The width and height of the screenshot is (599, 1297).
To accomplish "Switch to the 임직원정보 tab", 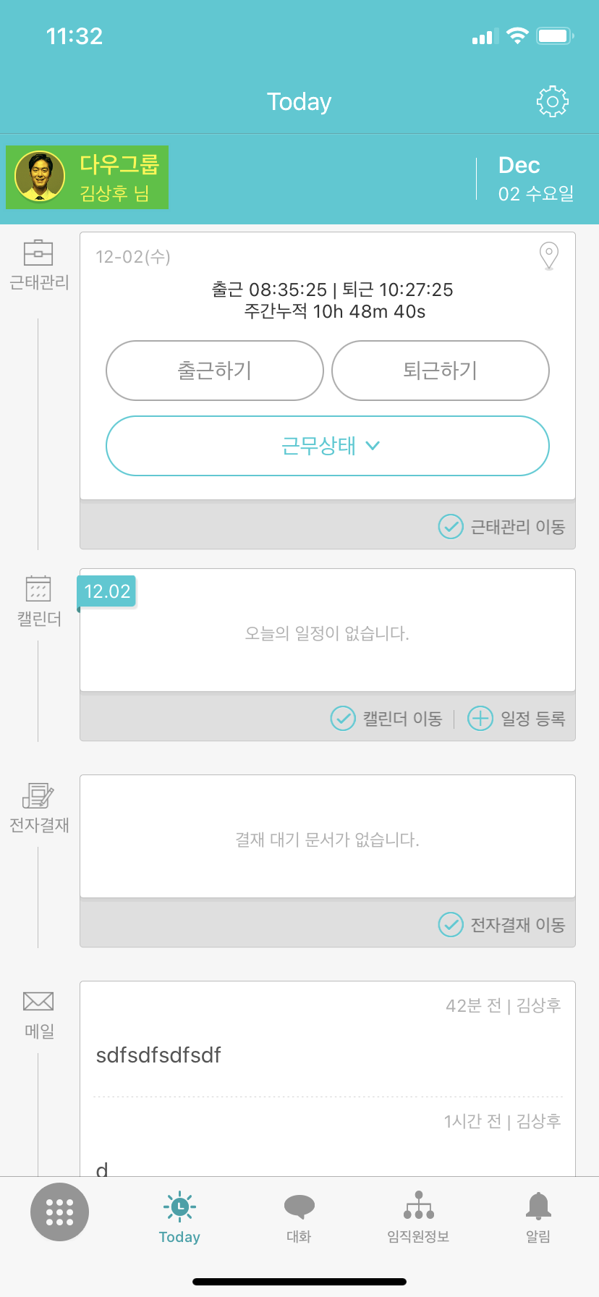I will [418, 1216].
